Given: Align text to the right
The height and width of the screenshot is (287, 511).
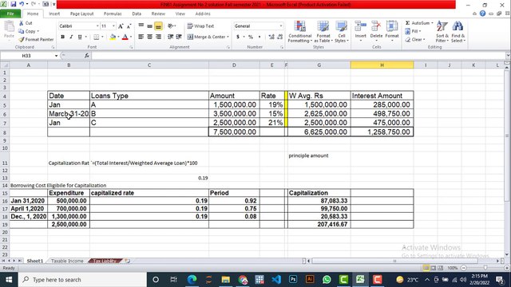Looking at the screenshot, I should 158,37.
